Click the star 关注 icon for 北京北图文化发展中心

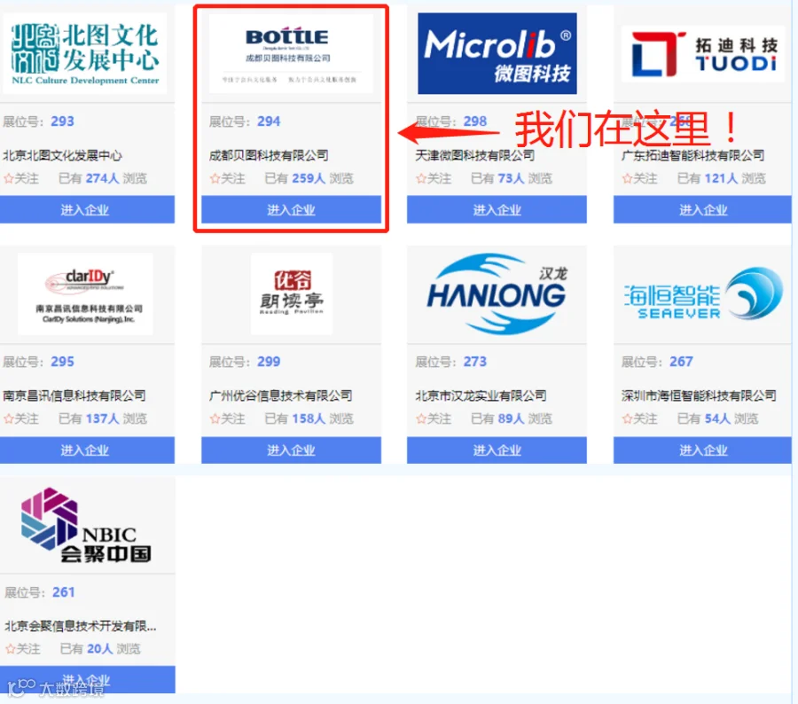[x=9, y=179]
